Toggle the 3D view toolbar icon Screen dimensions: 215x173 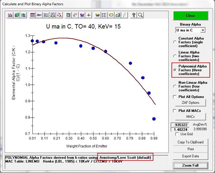53,15
